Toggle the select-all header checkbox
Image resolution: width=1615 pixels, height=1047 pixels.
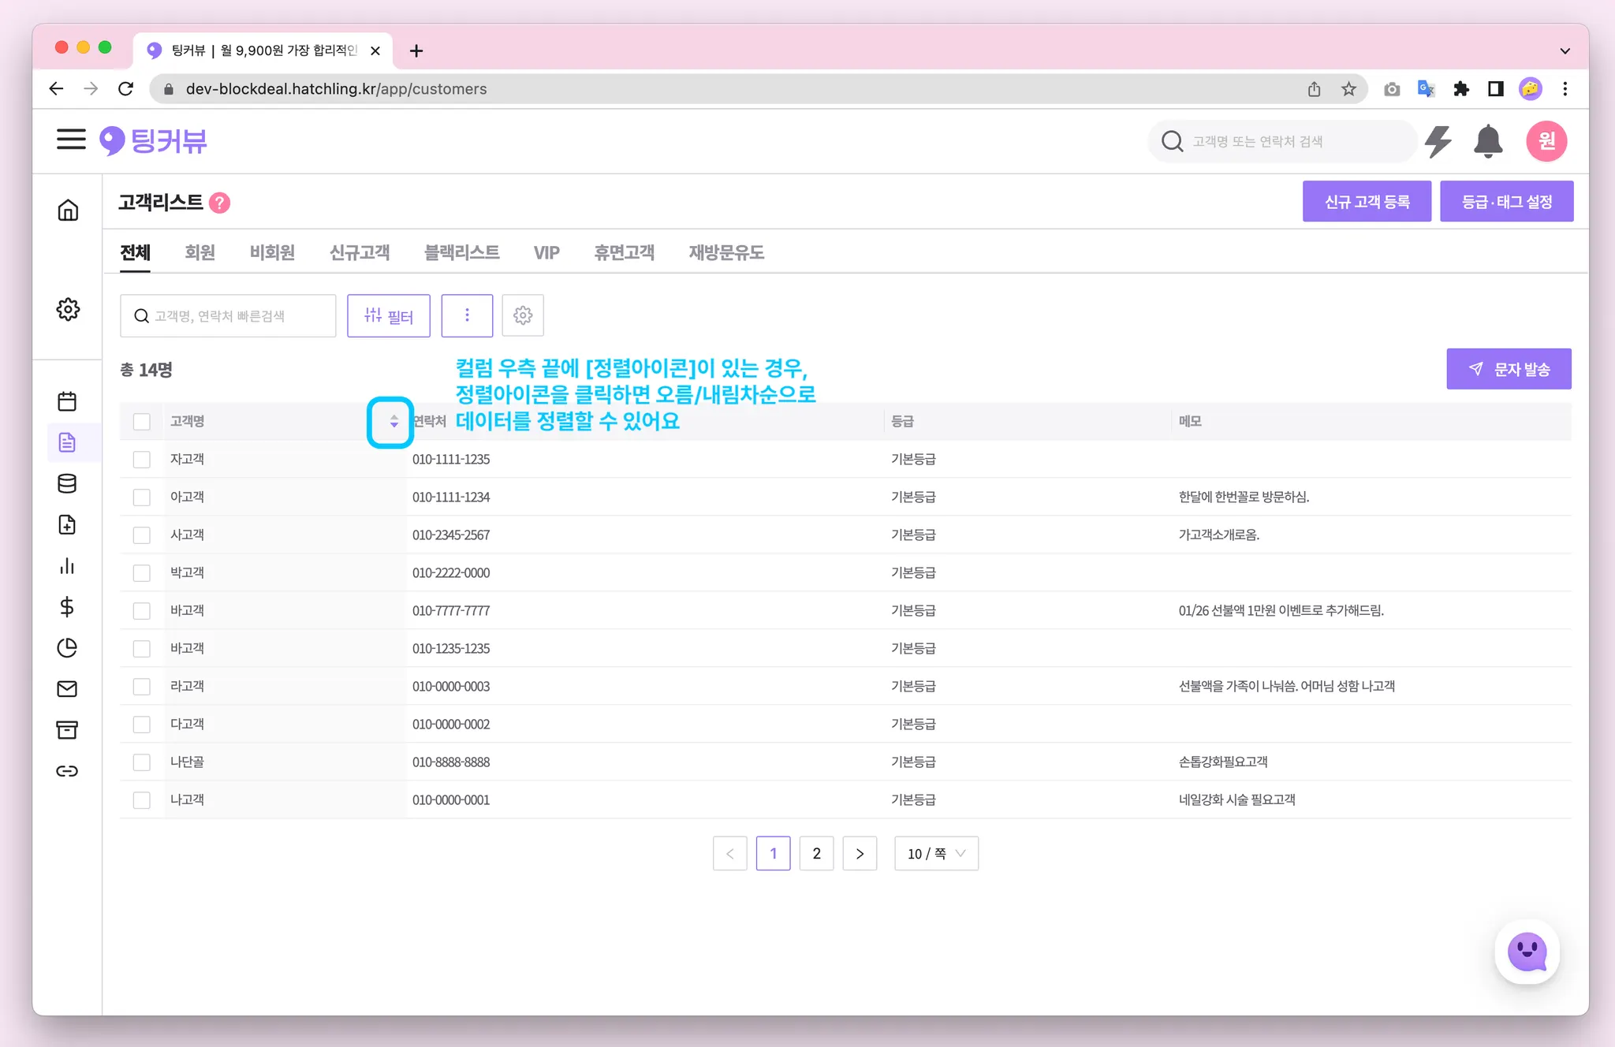tap(142, 421)
